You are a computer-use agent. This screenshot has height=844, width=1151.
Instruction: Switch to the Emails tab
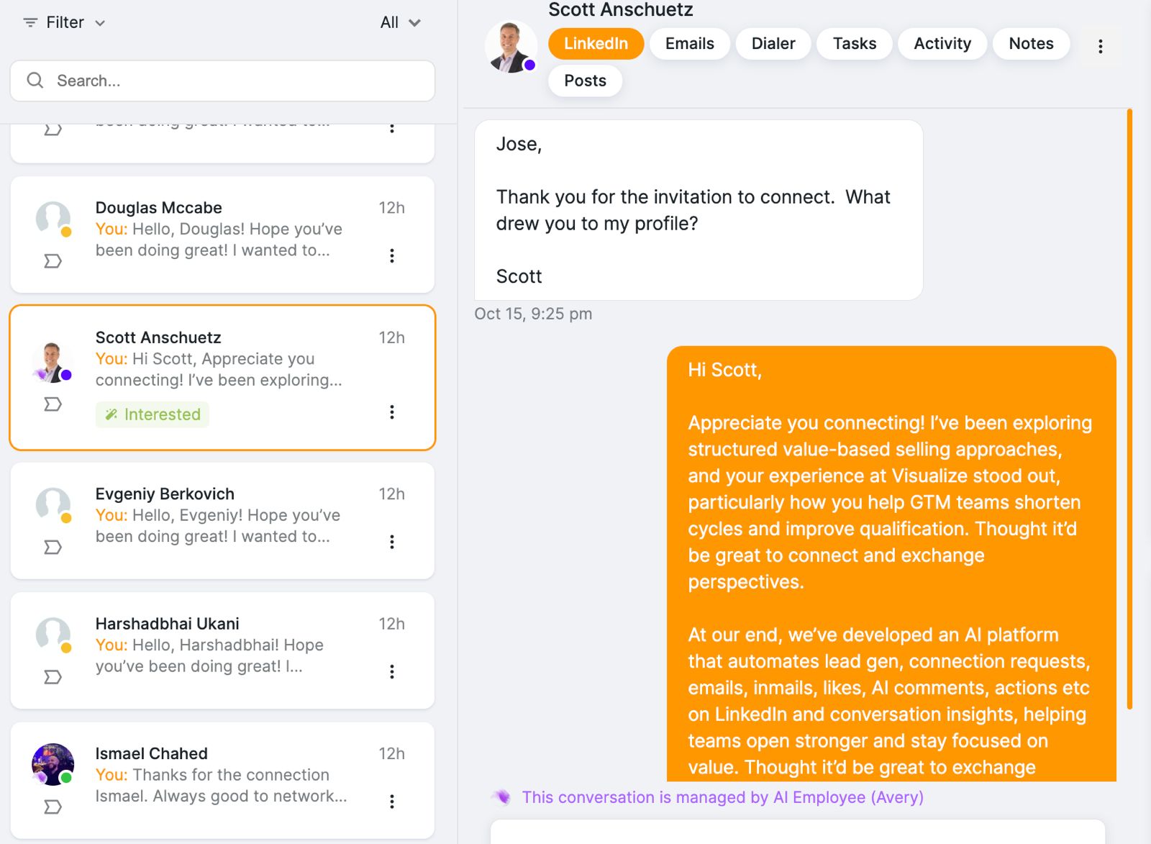point(688,43)
